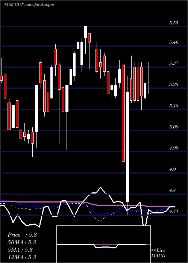Click the last doji candle at the chart's right end
The height and width of the screenshot is (263, 188).
(149, 83)
